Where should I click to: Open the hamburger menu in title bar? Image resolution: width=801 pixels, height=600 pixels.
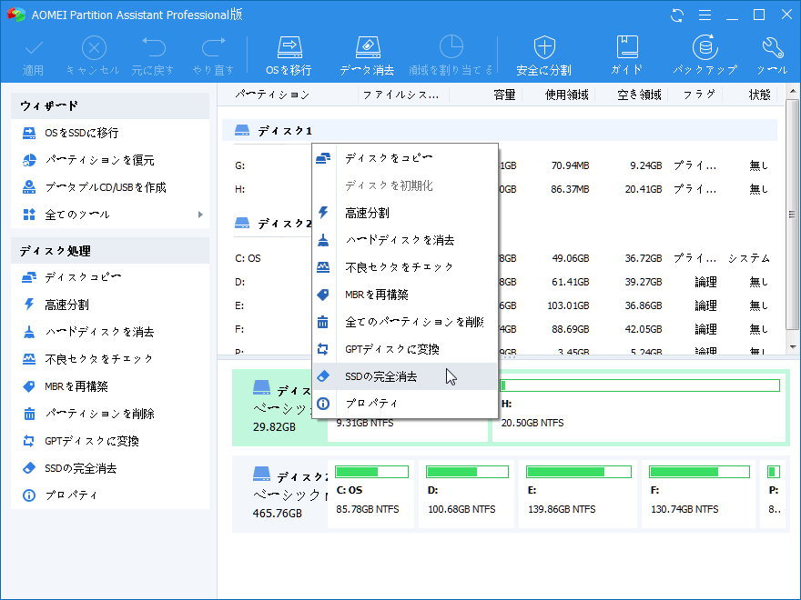pyautogui.click(x=705, y=15)
